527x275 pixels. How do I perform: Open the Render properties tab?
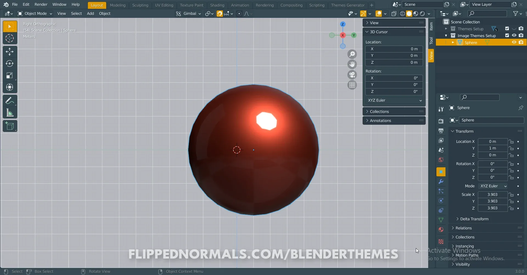point(441,121)
